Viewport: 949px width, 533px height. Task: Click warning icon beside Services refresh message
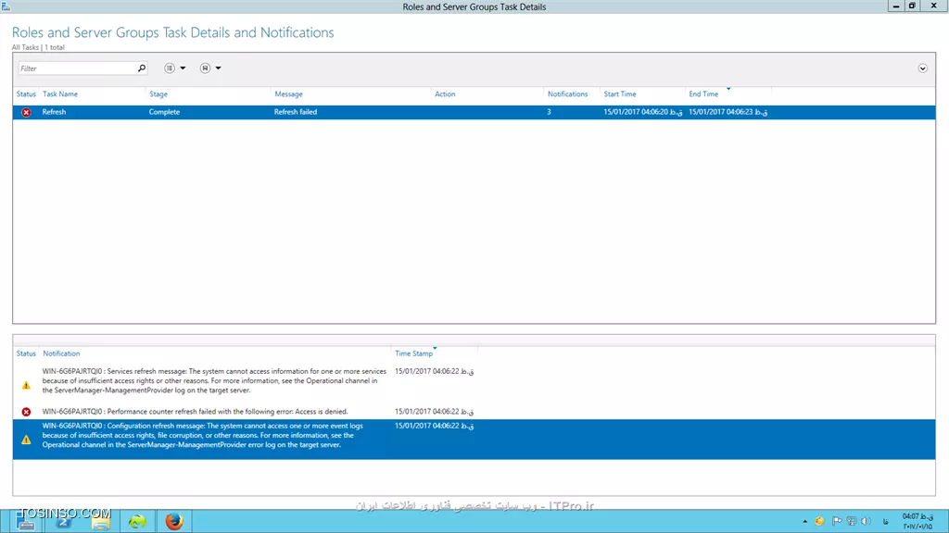pyautogui.click(x=26, y=385)
